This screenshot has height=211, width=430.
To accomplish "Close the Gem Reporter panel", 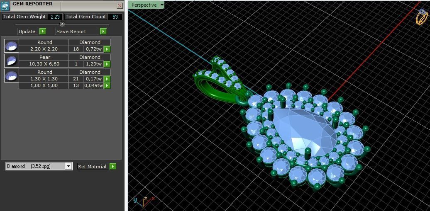I will tap(120, 5).
